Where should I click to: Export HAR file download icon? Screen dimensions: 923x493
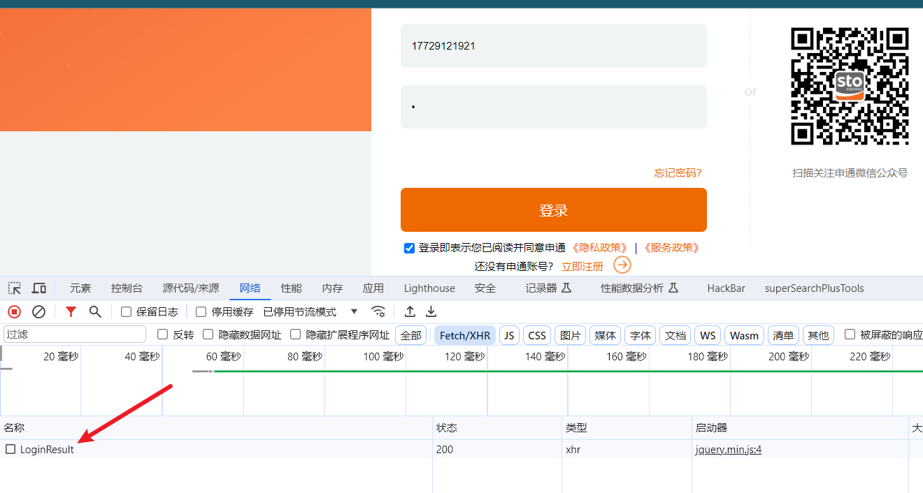[x=431, y=311]
